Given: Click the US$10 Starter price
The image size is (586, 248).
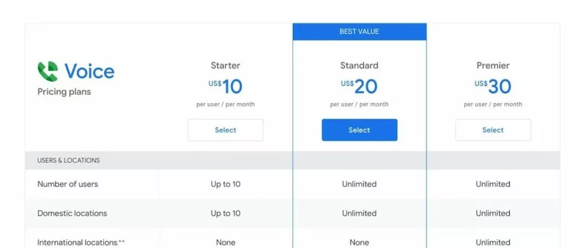Looking at the screenshot, I should tap(225, 87).
